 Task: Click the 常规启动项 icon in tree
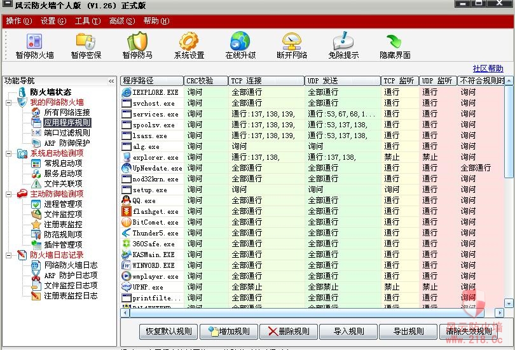pos(36,164)
